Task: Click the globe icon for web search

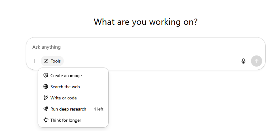Action: pos(46,87)
